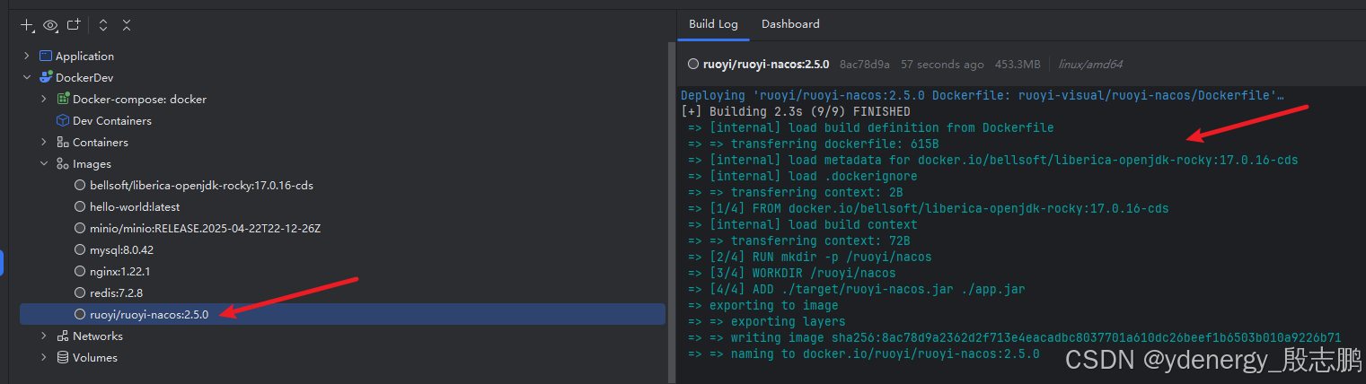The image size is (1366, 384).
Task: Click circle icon beside mysql:8.0.42
Action: pyautogui.click(x=80, y=249)
